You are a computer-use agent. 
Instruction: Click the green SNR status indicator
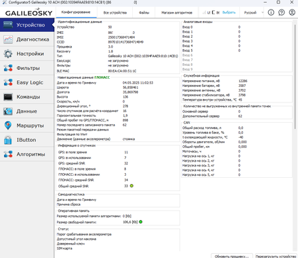(x=131, y=186)
